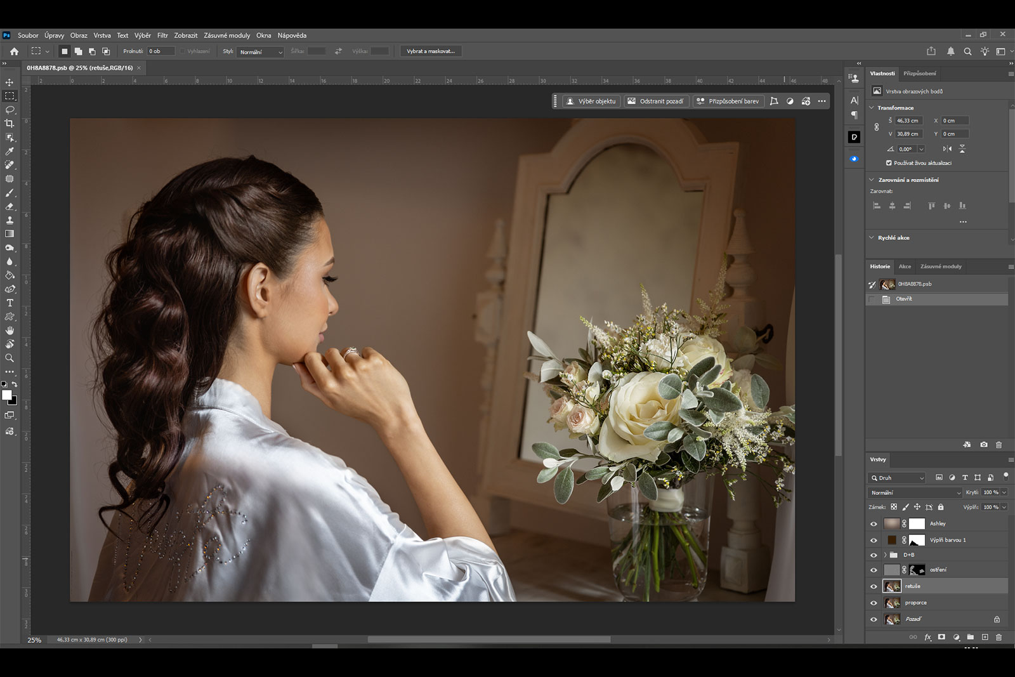Select the Crop tool
This screenshot has width=1015, height=677.
tap(10, 124)
